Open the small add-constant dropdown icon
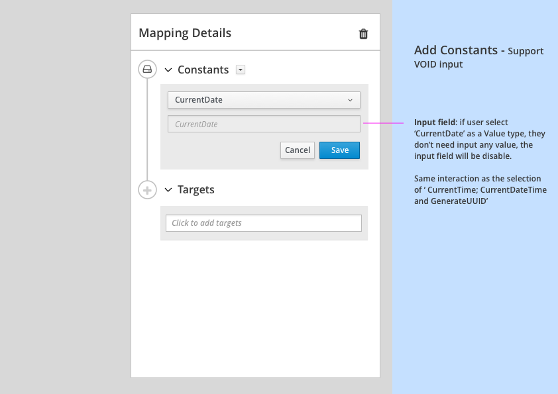The image size is (558, 394). 241,70
